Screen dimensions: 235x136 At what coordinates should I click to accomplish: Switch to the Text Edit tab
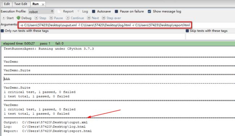point(21,4)
